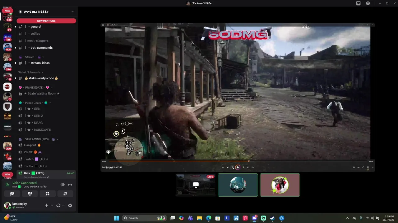Open input device options chevron

52,205
